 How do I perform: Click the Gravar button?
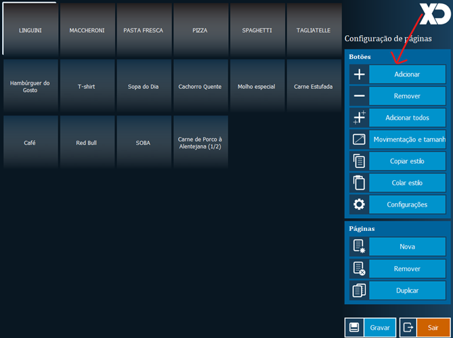tap(379, 328)
